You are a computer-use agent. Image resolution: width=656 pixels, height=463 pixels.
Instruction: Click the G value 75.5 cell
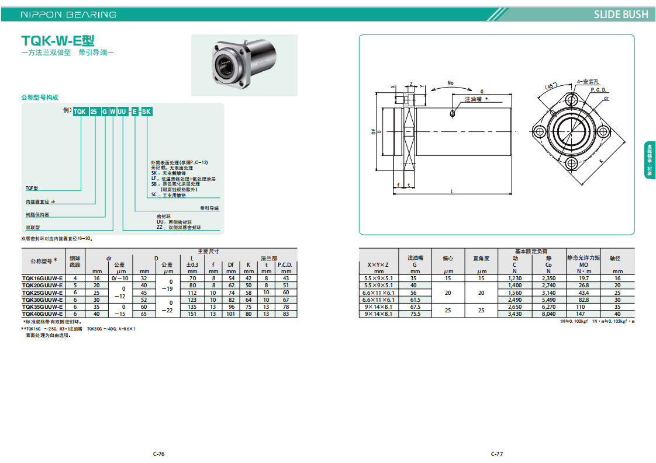(x=415, y=314)
